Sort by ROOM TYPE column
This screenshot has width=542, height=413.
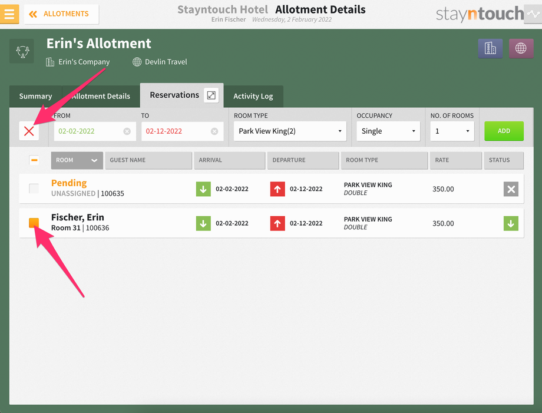[x=384, y=160]
